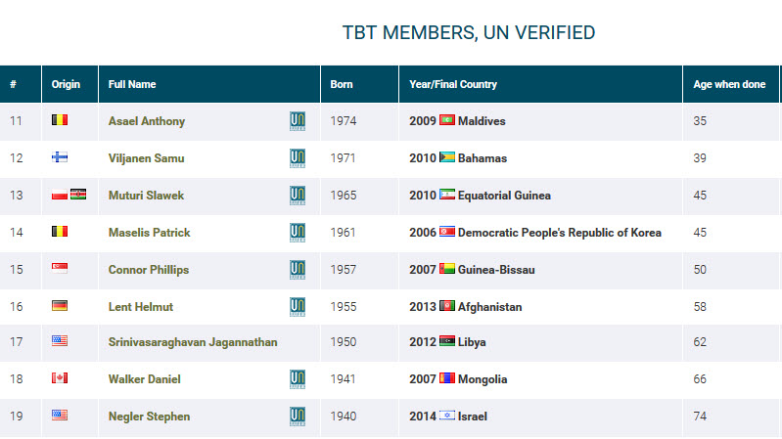Click the UN badge beside Asael Anthony

[x=297, y=121]
